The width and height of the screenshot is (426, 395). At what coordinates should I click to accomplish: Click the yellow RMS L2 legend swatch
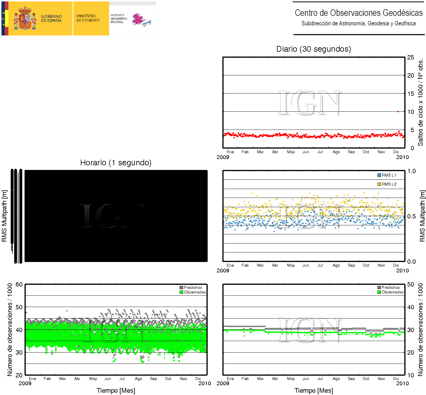[x=379, y=184]
